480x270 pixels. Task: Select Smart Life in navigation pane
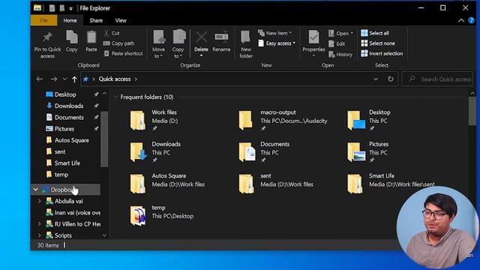coord(67,163)
